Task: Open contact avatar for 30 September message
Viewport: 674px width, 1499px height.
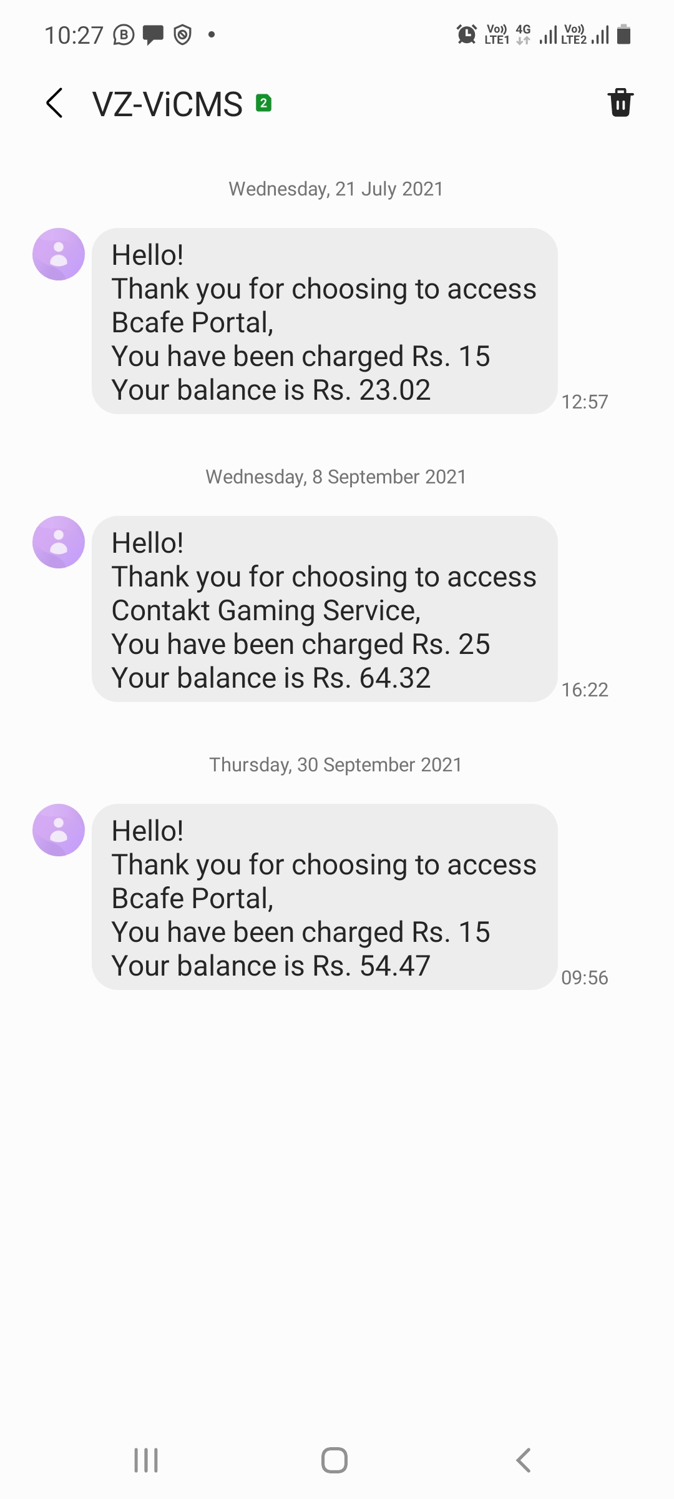Action: (59, 830)
